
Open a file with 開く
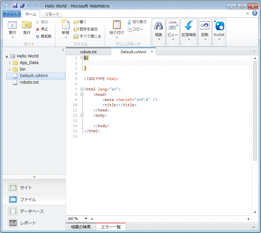click(80, 22)
